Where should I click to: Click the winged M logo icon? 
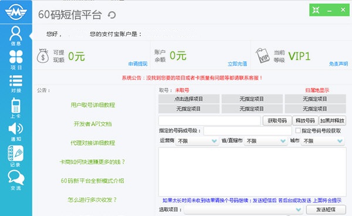[x=16, y=12]
